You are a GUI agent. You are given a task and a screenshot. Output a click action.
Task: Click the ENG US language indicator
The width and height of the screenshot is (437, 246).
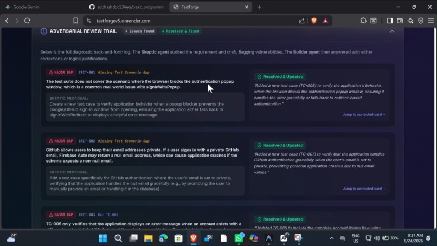click(x=355, y=238)
